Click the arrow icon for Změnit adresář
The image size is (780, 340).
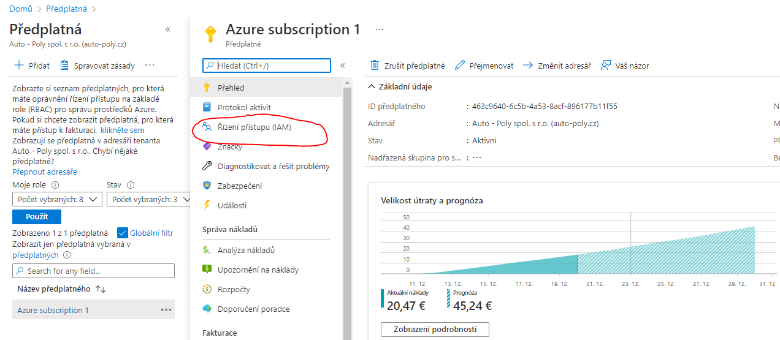(x=527, y=66)
